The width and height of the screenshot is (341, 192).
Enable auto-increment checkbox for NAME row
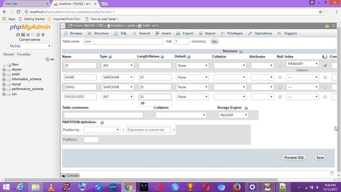click(x=325, y=77)
